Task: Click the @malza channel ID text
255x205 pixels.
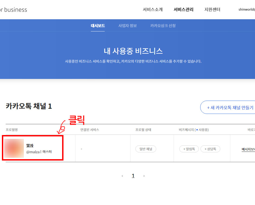Action: [33, 152]
